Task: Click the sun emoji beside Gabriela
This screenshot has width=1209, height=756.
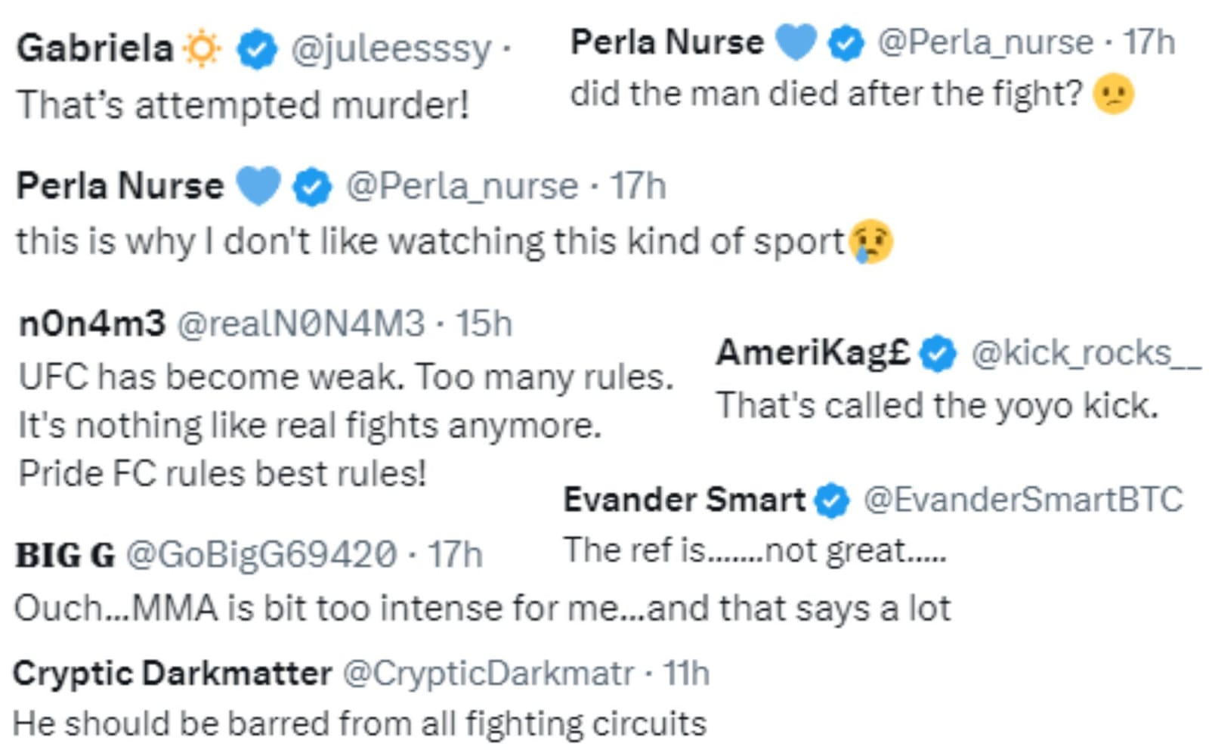Action: tap(202, 49)
